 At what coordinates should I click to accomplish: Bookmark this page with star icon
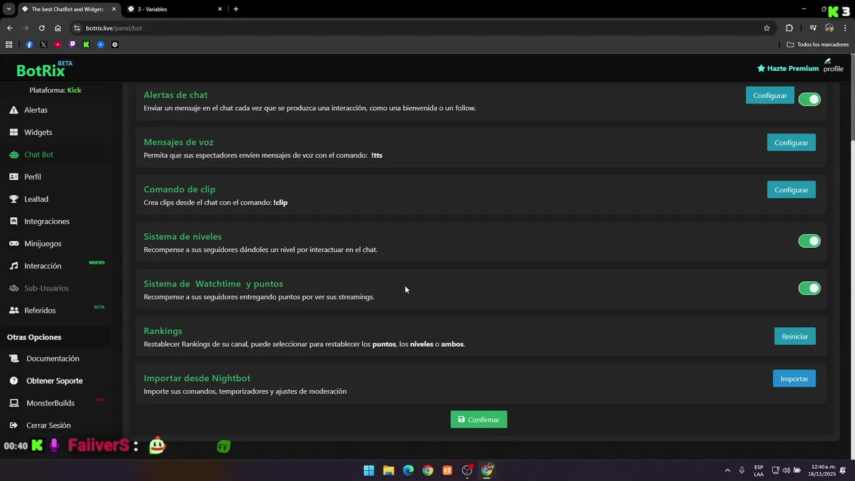point(767,28)
